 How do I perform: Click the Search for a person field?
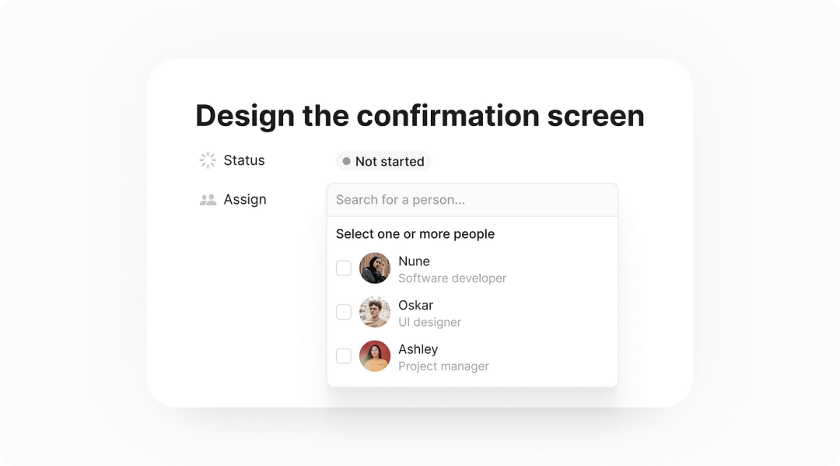(473, 200)
